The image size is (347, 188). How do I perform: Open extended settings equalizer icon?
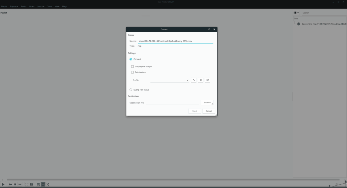coord(31,184)
